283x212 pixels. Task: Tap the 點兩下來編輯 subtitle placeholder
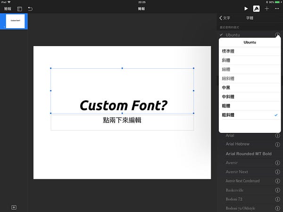click(x=122, y=120)
